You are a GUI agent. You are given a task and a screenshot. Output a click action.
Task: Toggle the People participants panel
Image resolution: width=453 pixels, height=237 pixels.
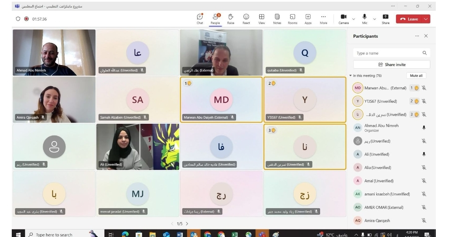215,19
